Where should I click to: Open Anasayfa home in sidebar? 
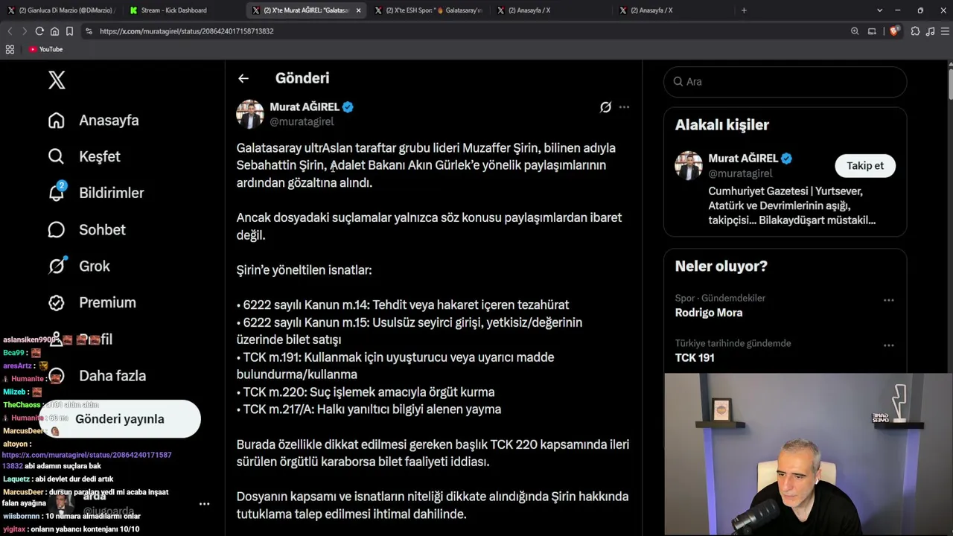pos(94,121)
